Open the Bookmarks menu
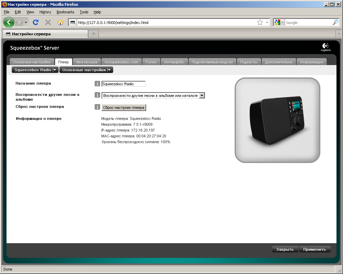343x274 pixels. 66,12
